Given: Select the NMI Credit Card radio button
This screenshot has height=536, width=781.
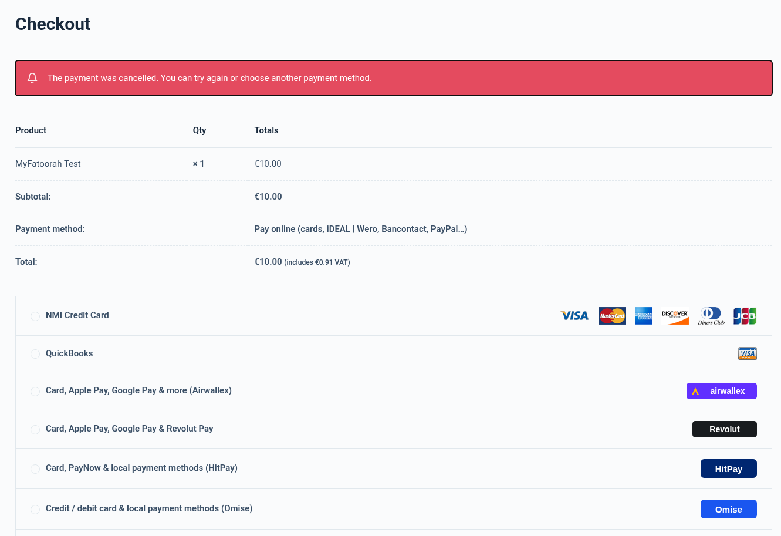Looking at the screenshot, I should 35,316.
